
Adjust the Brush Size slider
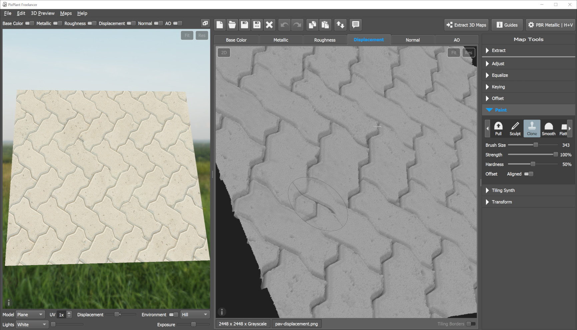536,145
